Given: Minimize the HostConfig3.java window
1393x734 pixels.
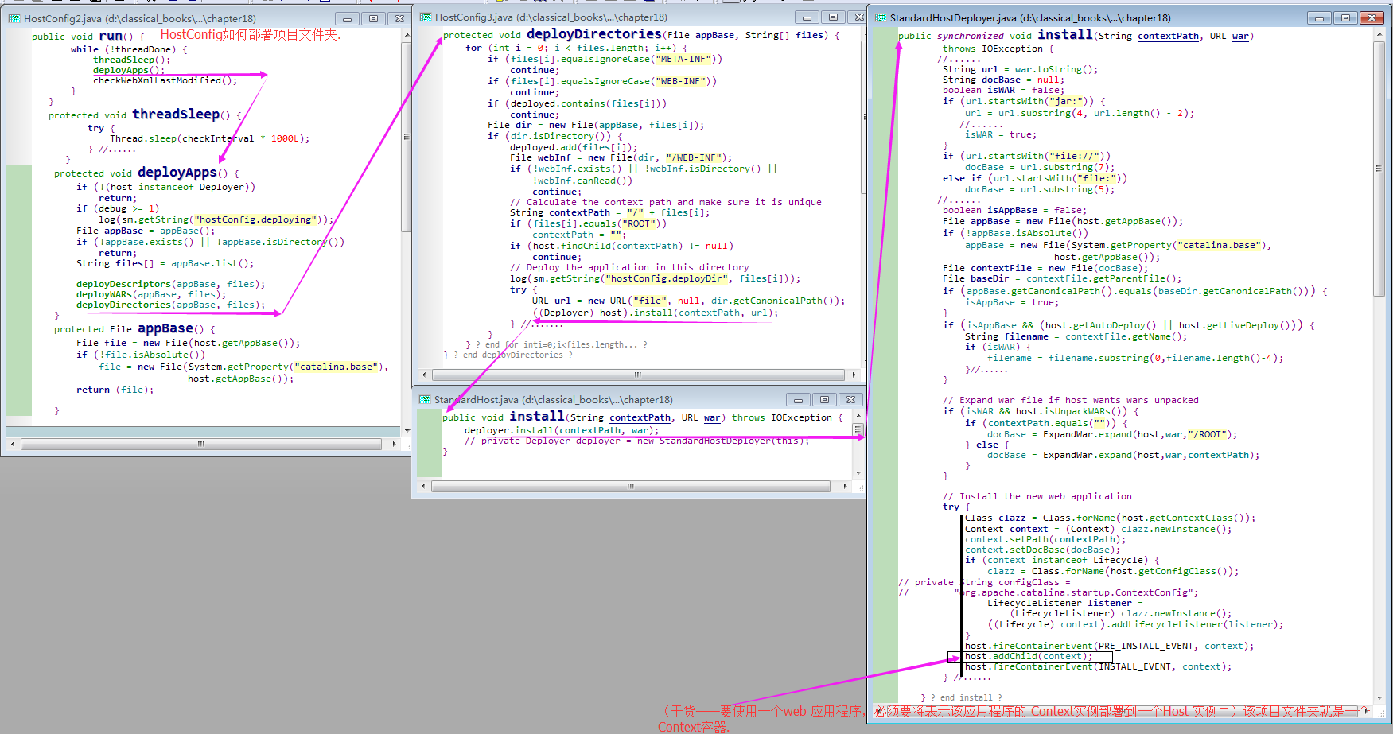Looking at the screenshot, I should click(807, 17).
